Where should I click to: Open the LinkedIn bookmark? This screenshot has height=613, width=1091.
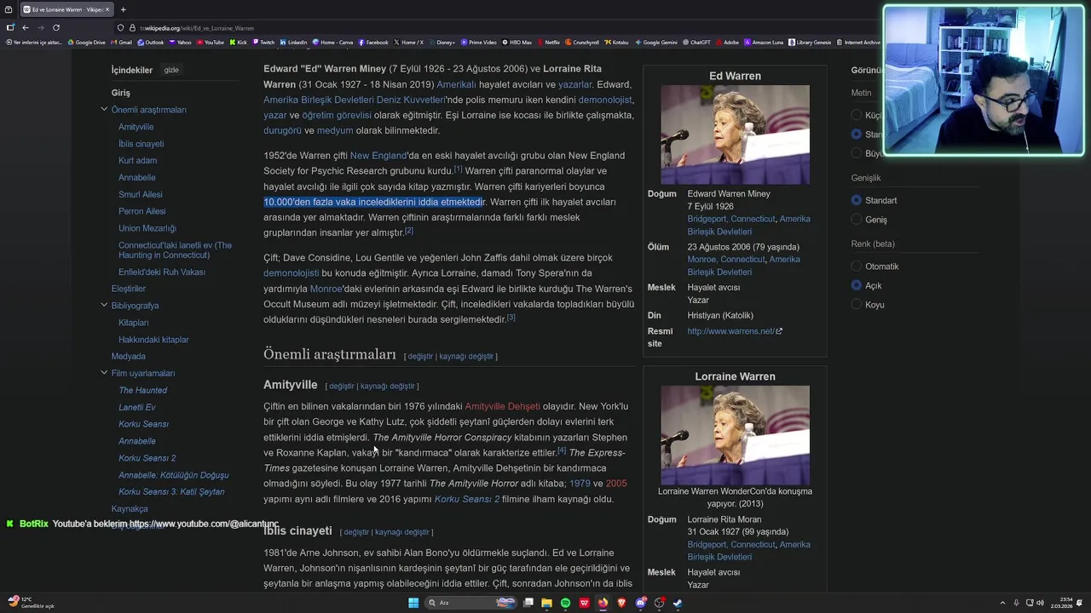pyautogui.click(x=293, y=43)
